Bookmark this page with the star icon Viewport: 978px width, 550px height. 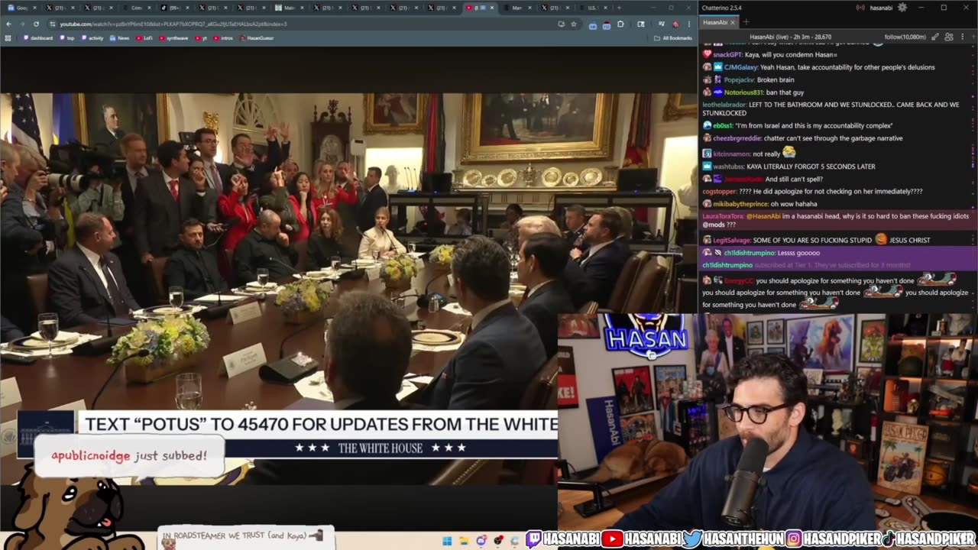point(574,24)
